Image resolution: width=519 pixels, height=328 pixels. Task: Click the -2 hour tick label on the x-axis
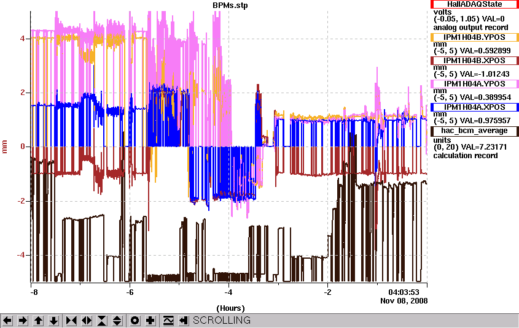pyautogui.click(x=327, y=292)
